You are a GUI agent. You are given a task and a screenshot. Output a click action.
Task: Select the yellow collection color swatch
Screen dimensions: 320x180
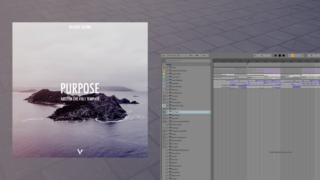(164, 74)
